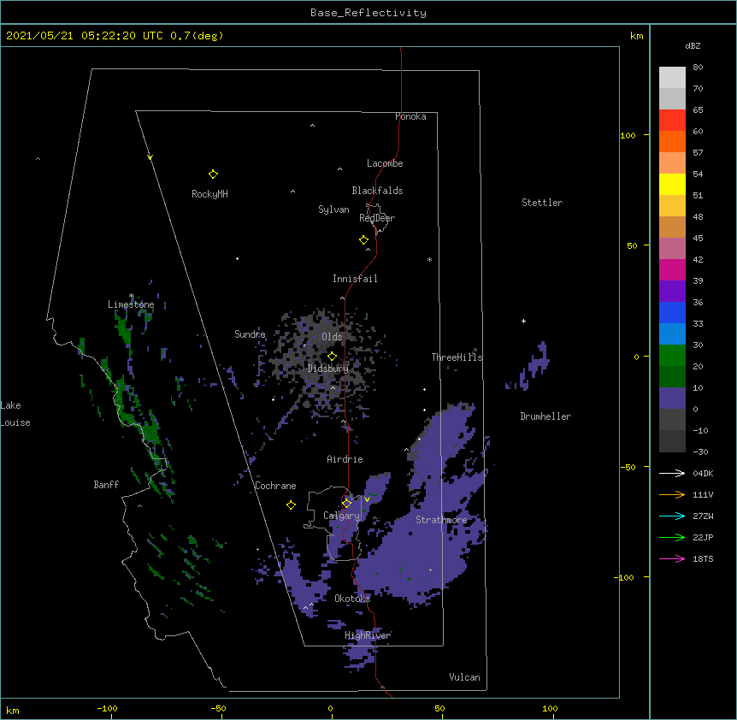The image size is (737, 720).
Task: Click the Blackfalds label
Action: (x=377, y=191)
